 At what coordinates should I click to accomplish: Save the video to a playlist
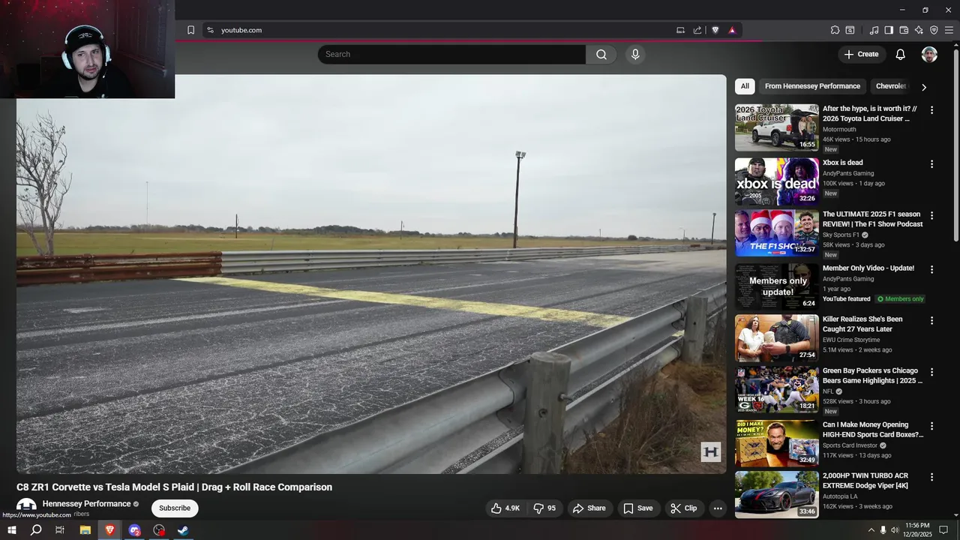click(638, 508)
